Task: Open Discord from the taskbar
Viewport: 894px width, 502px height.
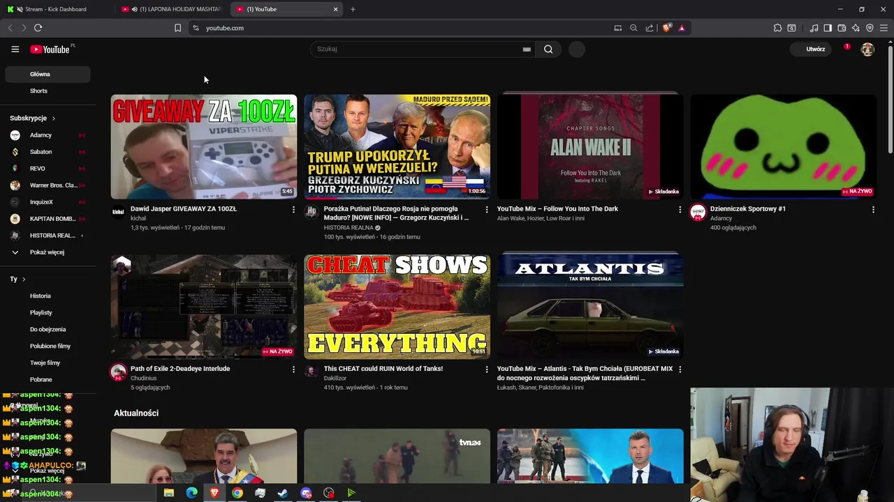Action: (x=306, y=493)
